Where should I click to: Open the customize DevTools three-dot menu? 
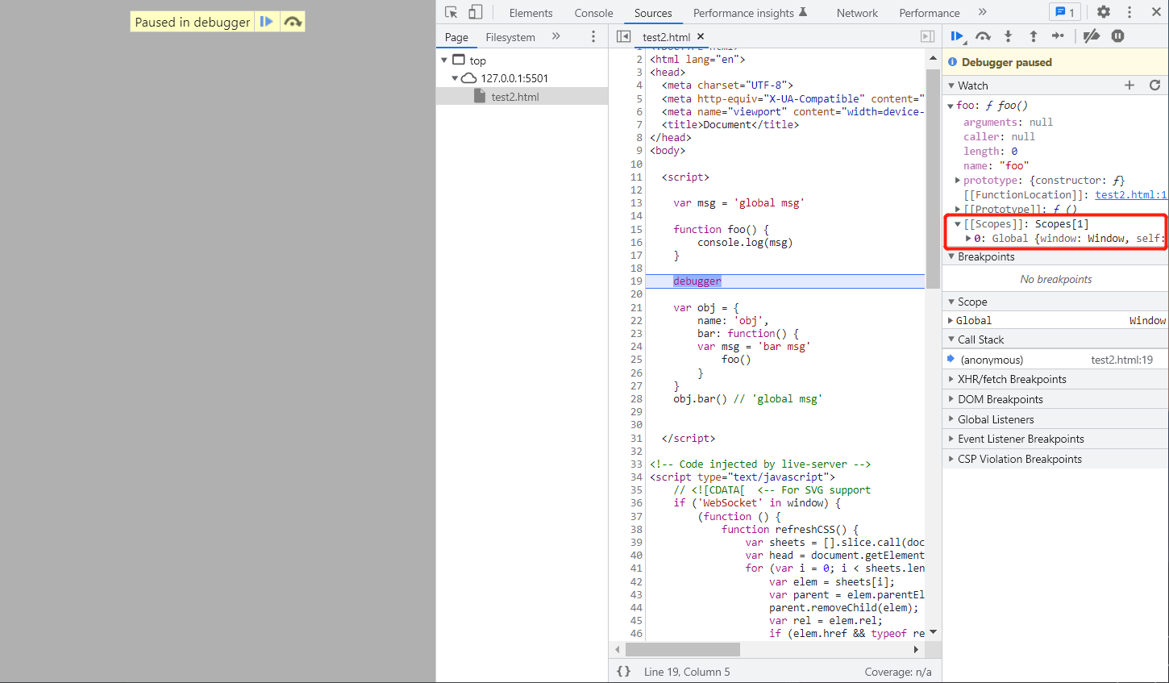click(1129, 12)
